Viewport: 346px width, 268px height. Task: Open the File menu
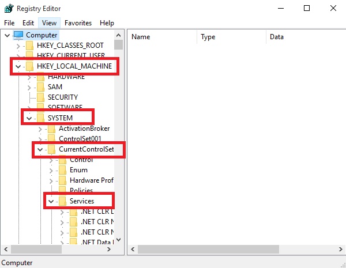click(9, 23)
